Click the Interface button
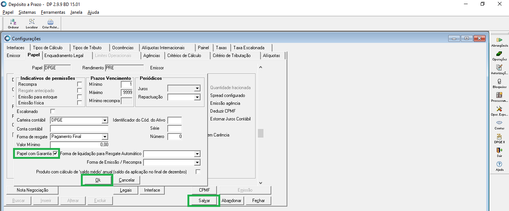 pos(152,190)
